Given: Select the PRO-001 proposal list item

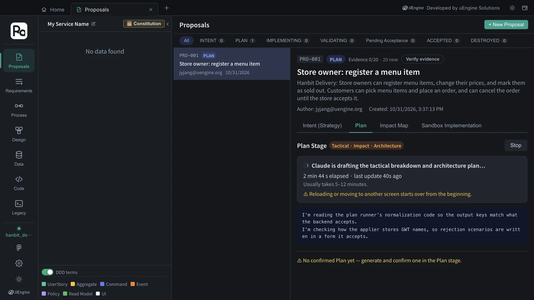Looking at the screenshot, I should pos(232,64).
